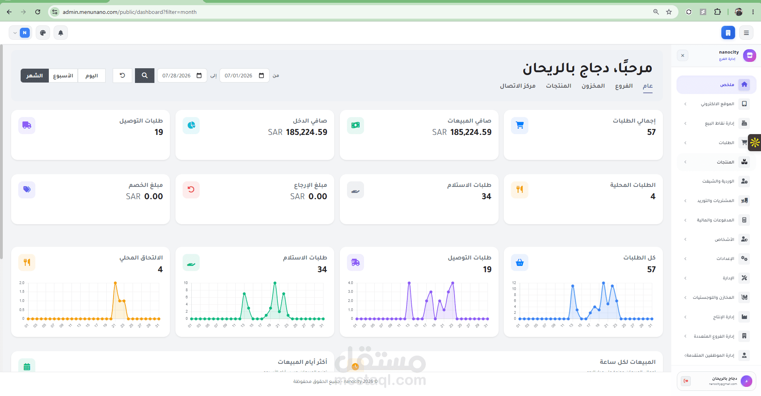
Task: Click the كل الطلبات basket chart icon
Action: [520, 263]
